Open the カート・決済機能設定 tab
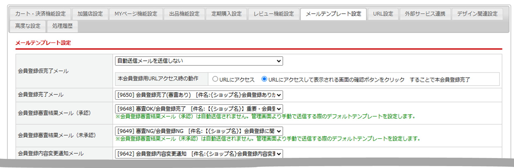This screenshot has width=514, height=168. coord(40,14)
